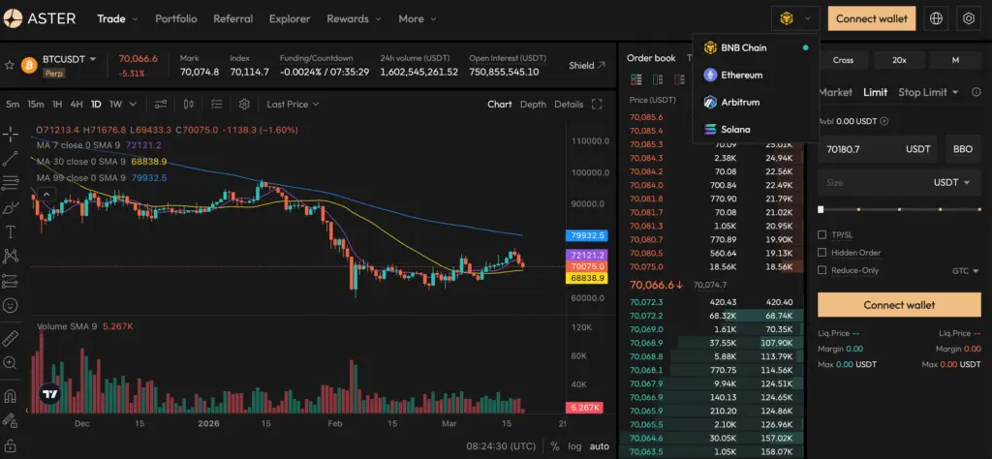The width and height of the screenshot is (992, 459).
Task: Open the GTC time-in-force dropdown
Action: pyautogui.click(x=966, y=270)
